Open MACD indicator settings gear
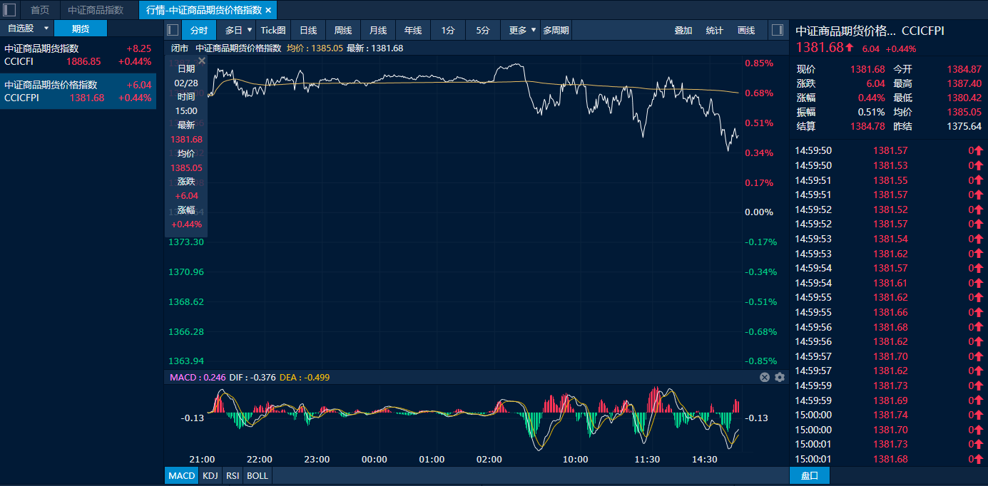This screenshot has height=486, width=988. click(x=780, y=377)
